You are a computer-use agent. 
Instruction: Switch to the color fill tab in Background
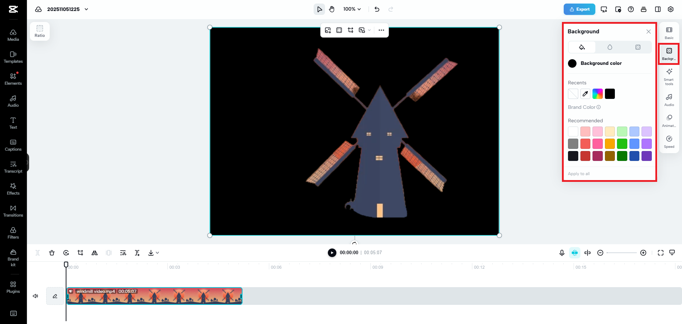(582, 47)
